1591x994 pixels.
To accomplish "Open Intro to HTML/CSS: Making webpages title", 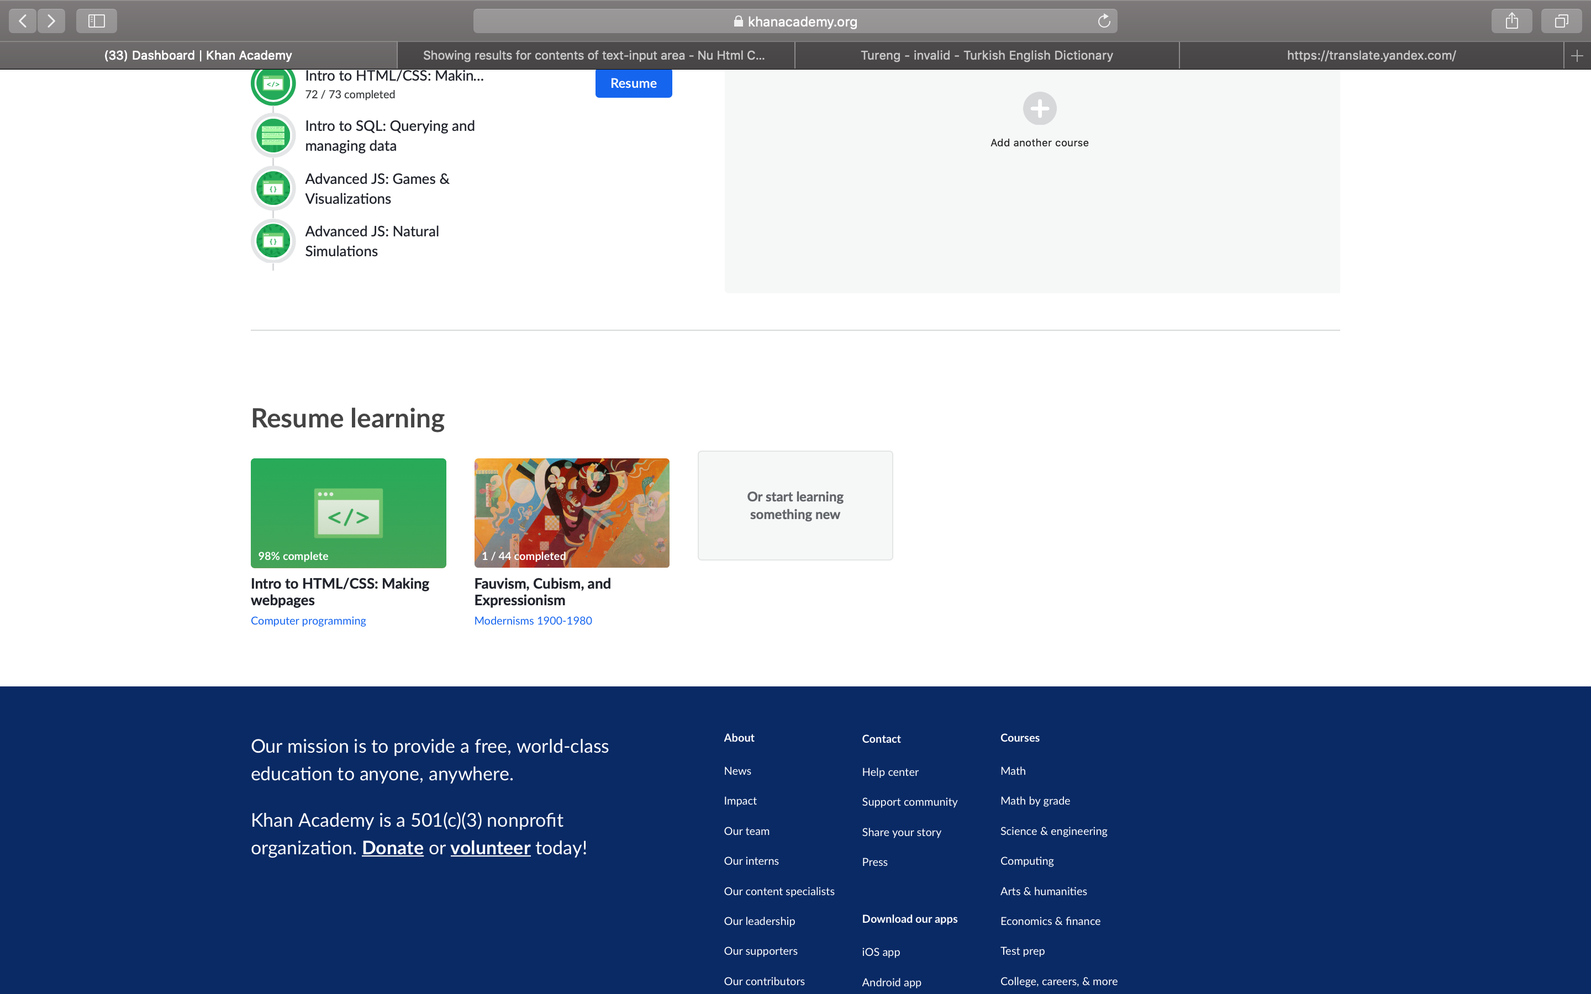I will pos(340,591).
